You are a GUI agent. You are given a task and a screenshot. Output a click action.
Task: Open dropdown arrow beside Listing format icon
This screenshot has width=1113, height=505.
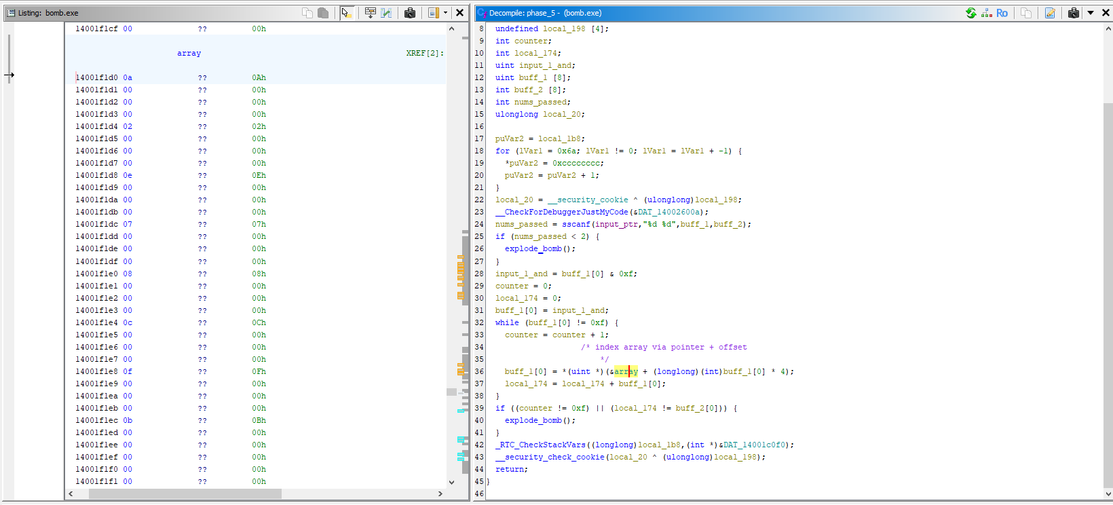(x=445, y=13)
